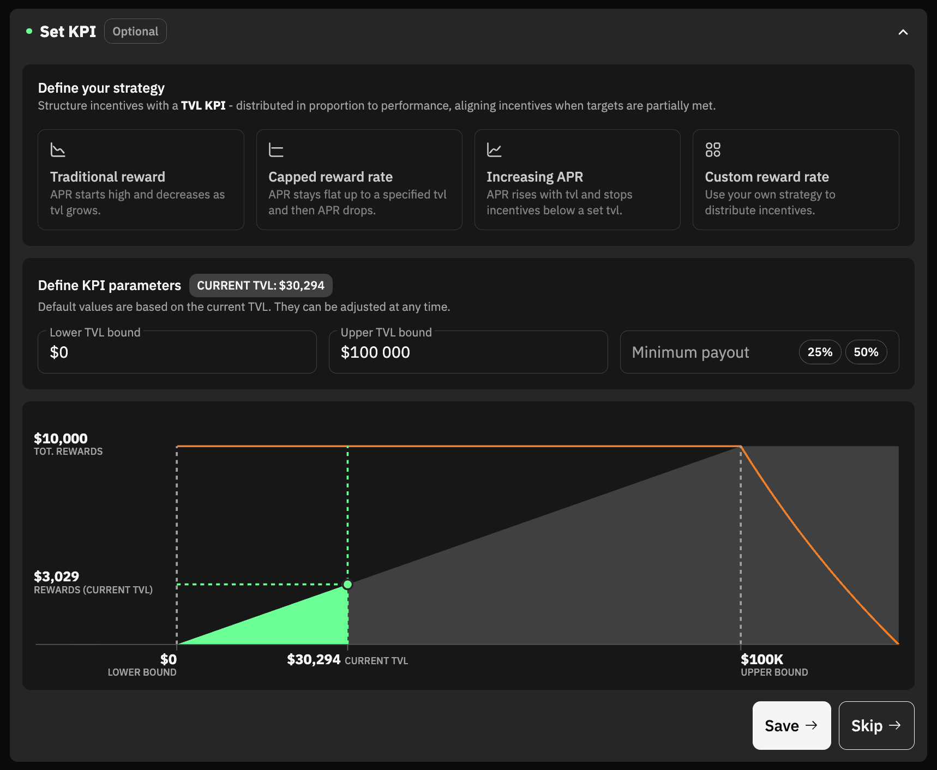
Task: Click the Upper TVL bound input field
Action: 468,352
